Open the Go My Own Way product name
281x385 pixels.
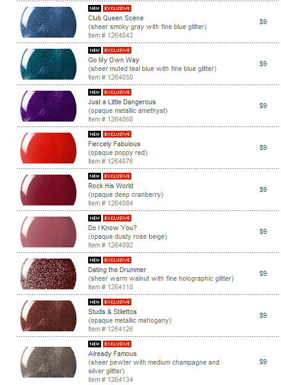[x=114, y=60]
